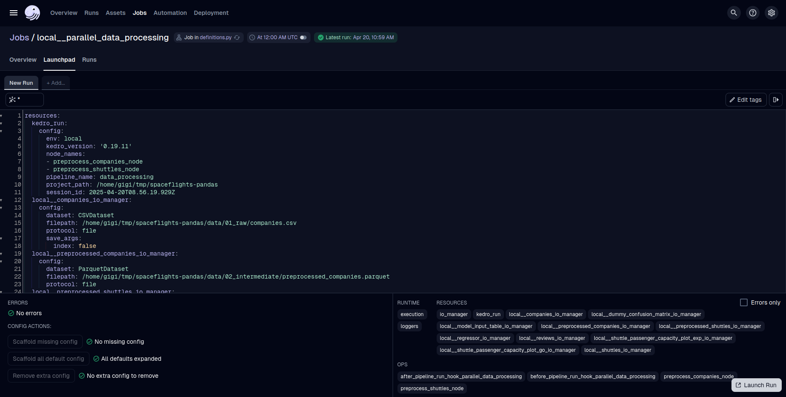The width and height of the screenshot is (786, 397).
Task: Click the Edit tags button
Action: (x=746, y=100)
